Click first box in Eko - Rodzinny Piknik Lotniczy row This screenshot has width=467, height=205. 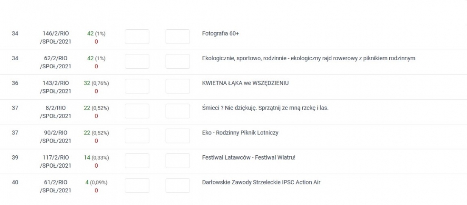point(137,136)
